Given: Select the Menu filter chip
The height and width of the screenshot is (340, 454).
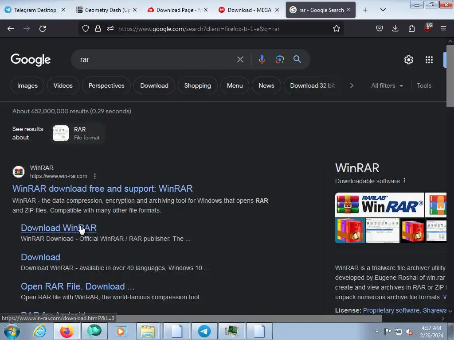Looking at the screenshot, I should [x=235, y=85].
